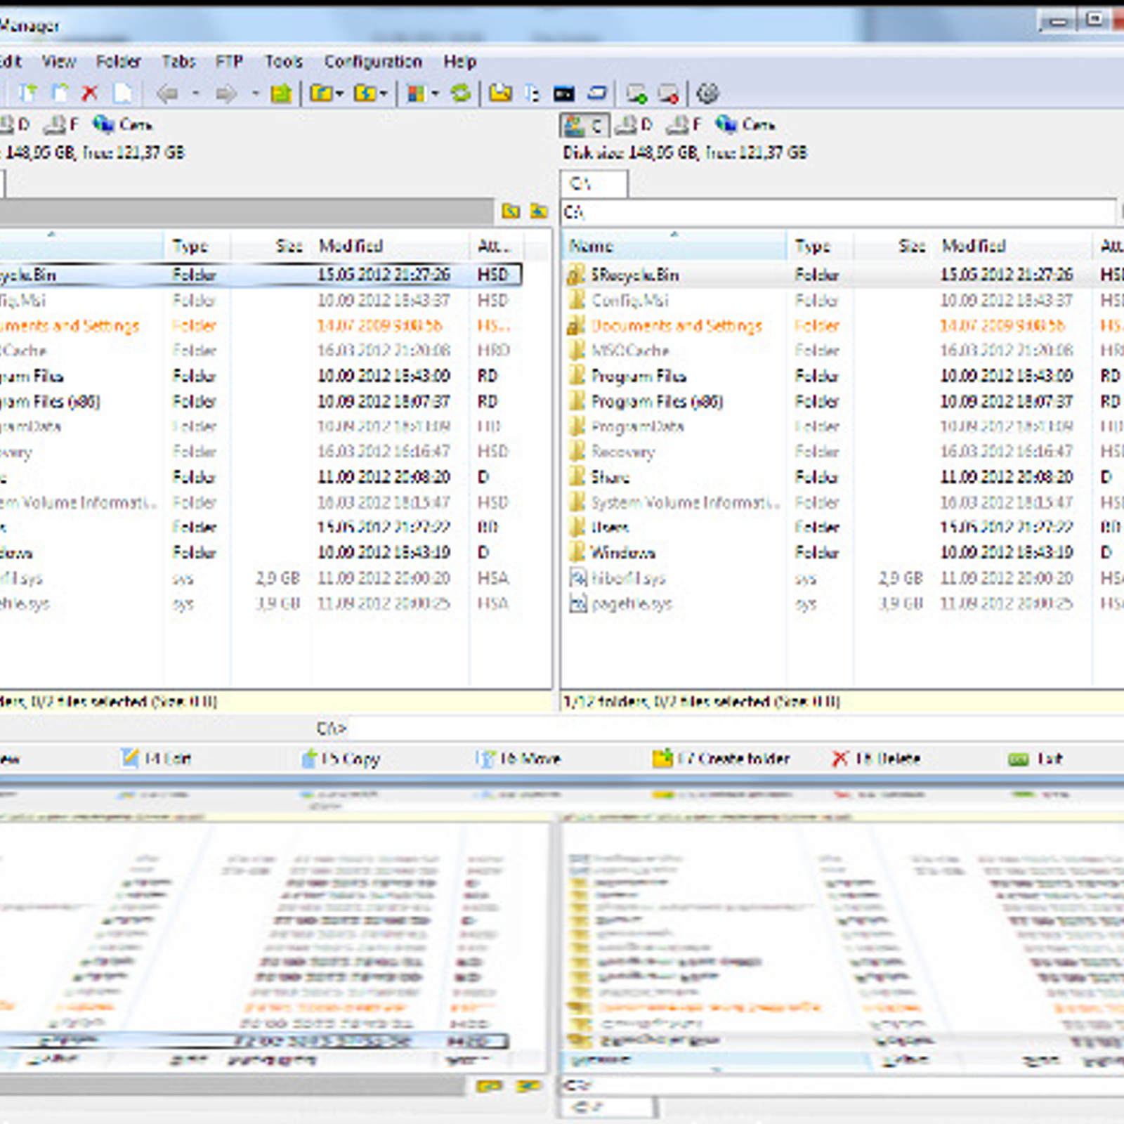Open the Folder menu
1124x1124 pixels.
(x=119, y=62)
